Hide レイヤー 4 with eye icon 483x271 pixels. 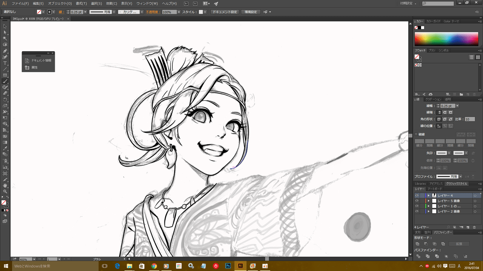(417, 196)
